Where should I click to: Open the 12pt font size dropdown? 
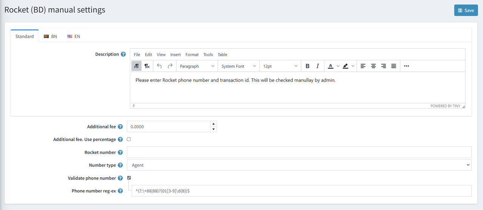[x=280, y=66]
